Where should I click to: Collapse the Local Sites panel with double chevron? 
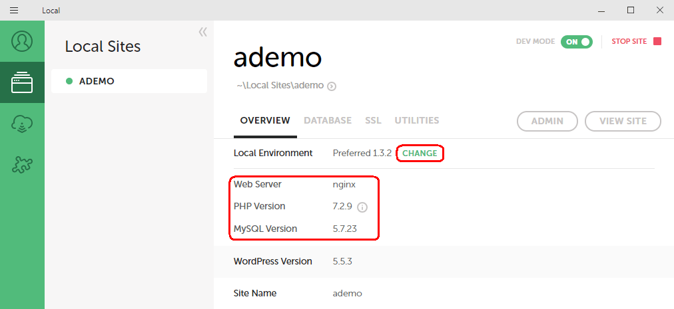tap(203, 32)
